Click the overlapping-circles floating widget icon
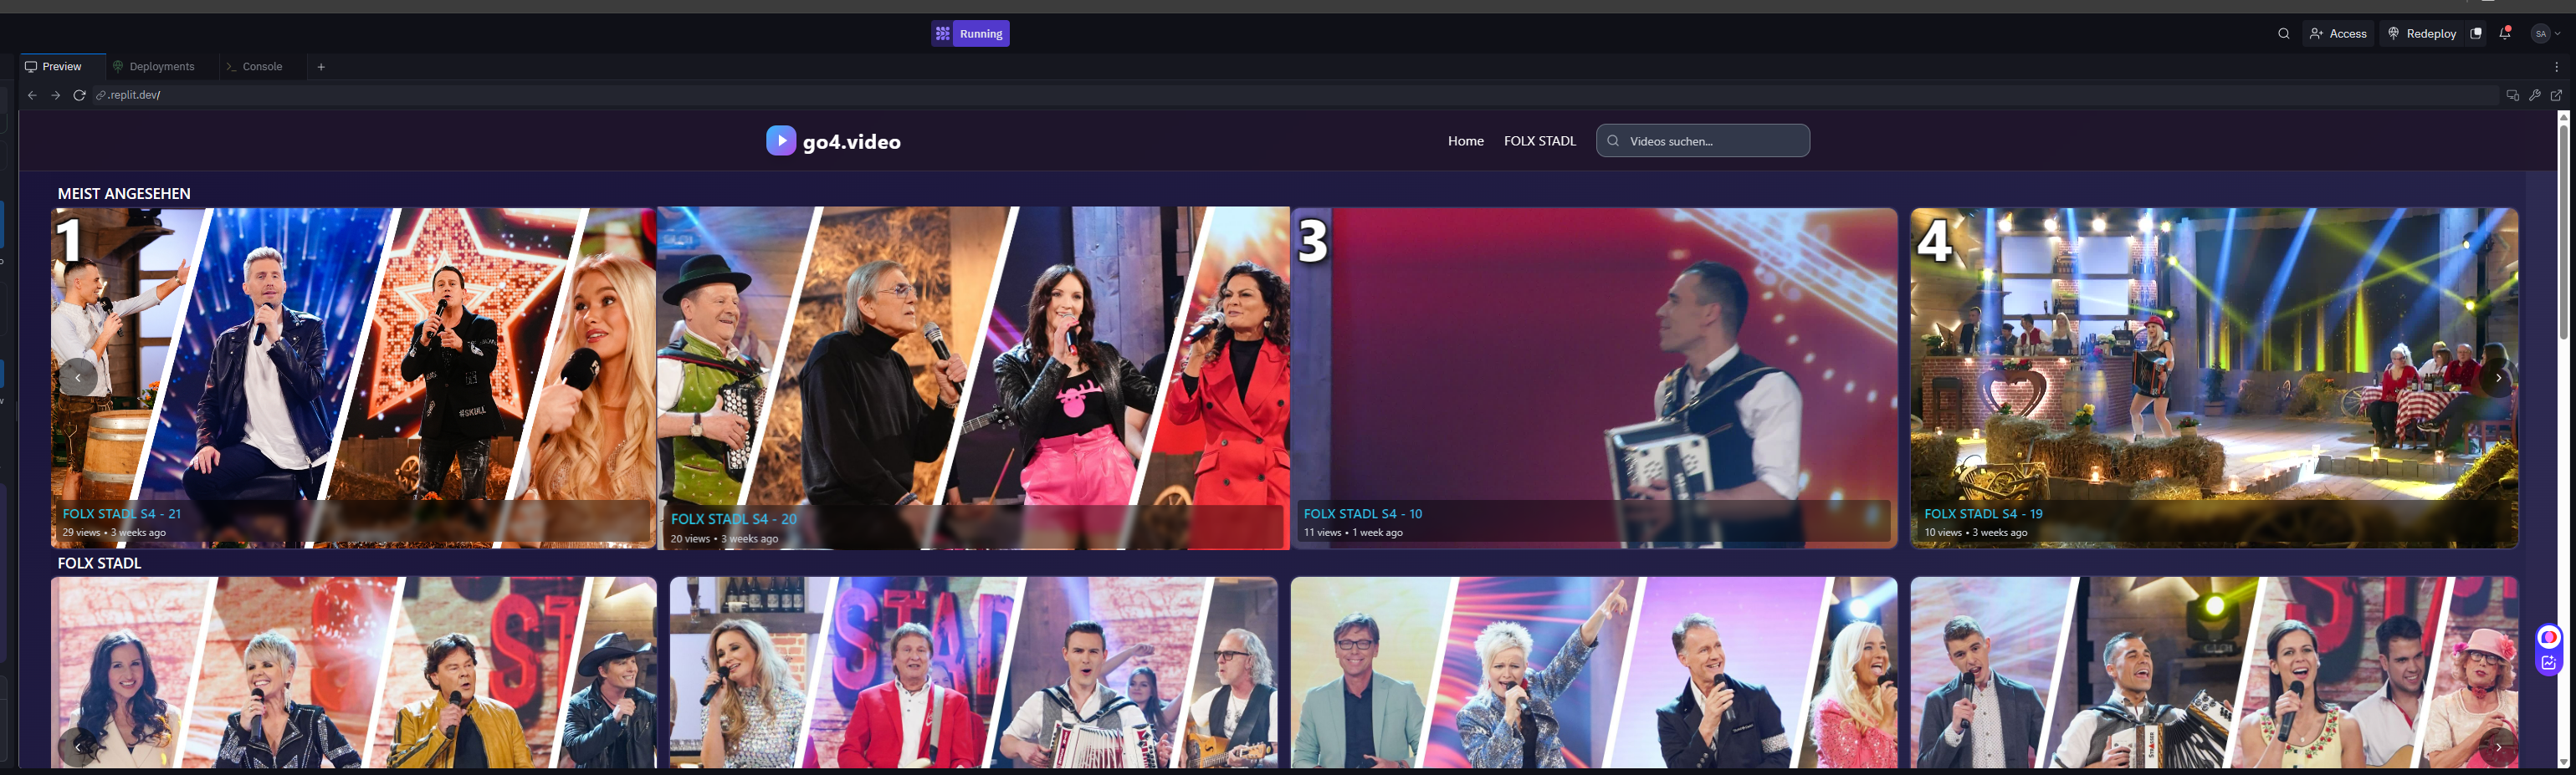Screen dimensions: 2576x775 2549,637
